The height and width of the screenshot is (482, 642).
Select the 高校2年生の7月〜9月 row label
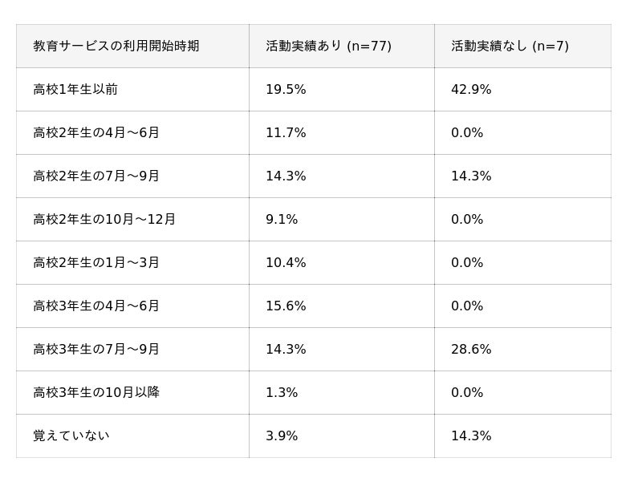pyautogui.click(x=96, y=176)
